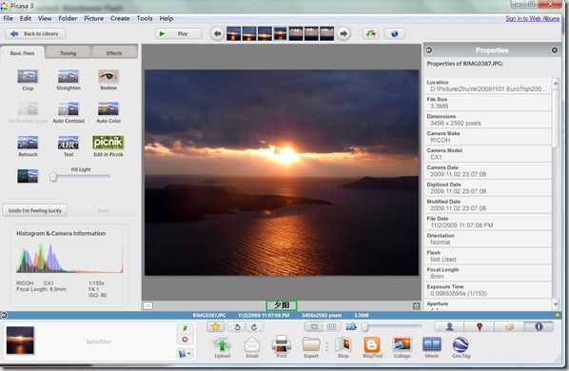
Task: Toggle the Properties info panel button
Action: point(539,326)
